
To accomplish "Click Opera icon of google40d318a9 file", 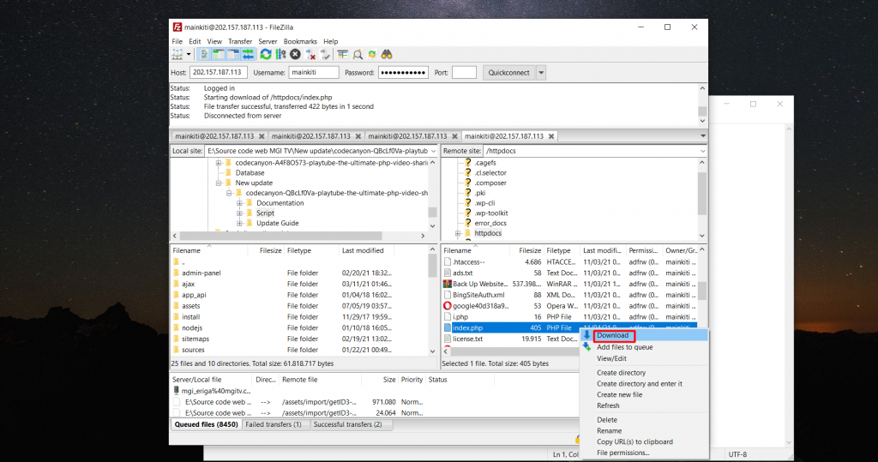I will [x=448, y=306].
